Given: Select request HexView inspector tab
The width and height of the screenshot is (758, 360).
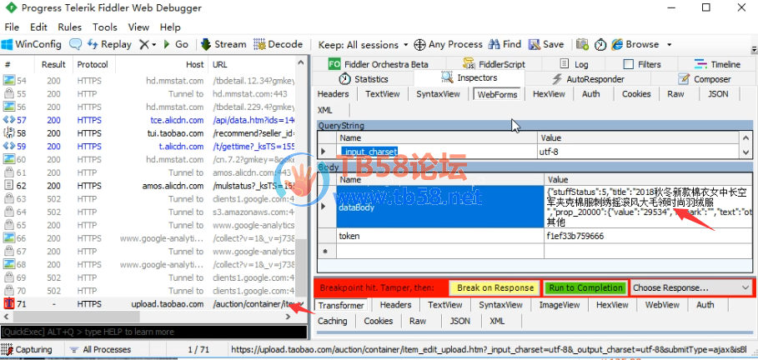Looking at the screenshot, I should pos(549,94).
